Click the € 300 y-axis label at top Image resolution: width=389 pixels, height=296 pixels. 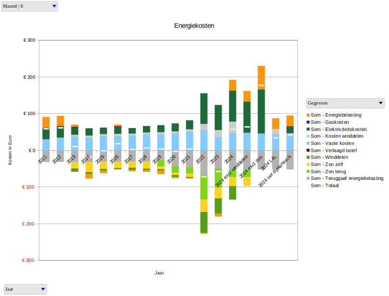click(29, 40)
